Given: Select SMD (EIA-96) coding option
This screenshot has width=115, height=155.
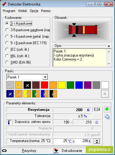Looking at the screenshot, I should (18, 62).
